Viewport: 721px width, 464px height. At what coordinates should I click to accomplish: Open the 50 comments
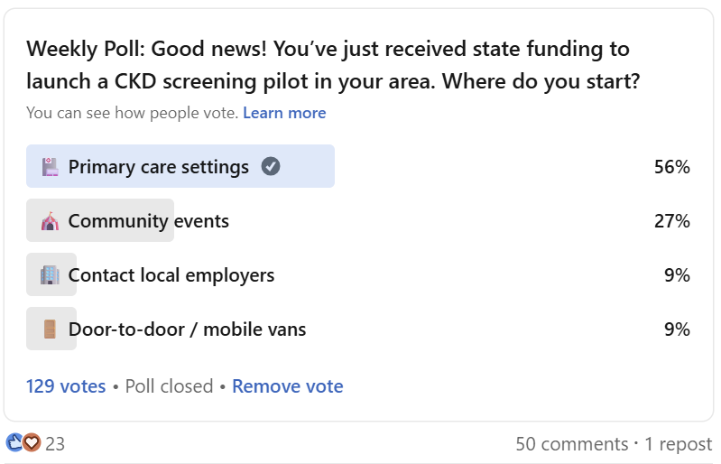(x=572, y=444)
